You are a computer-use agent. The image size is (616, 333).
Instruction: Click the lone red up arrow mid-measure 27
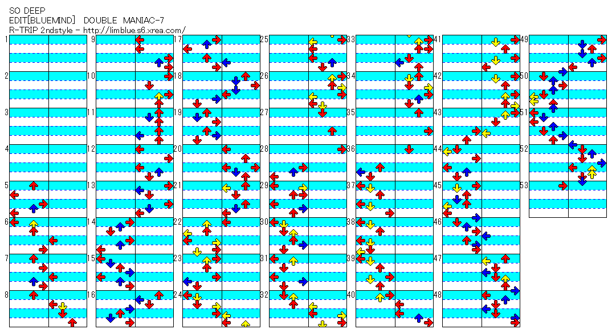332,131
